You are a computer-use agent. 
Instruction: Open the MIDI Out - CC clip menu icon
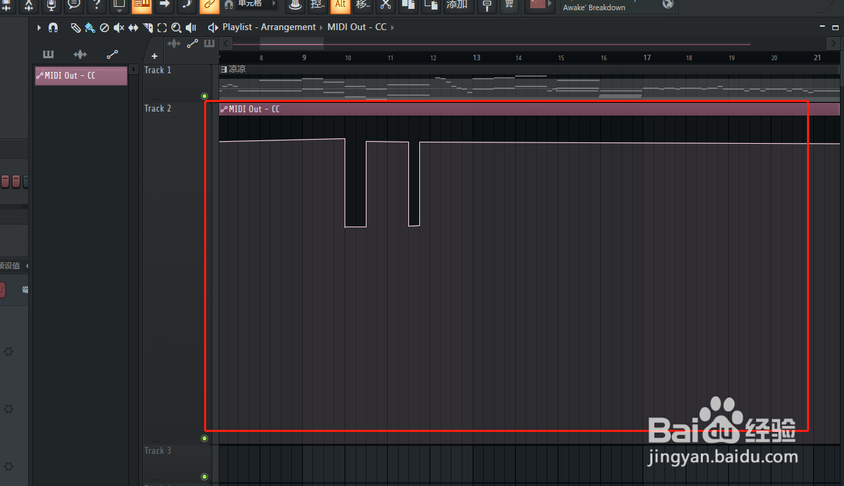pos(224,110)
